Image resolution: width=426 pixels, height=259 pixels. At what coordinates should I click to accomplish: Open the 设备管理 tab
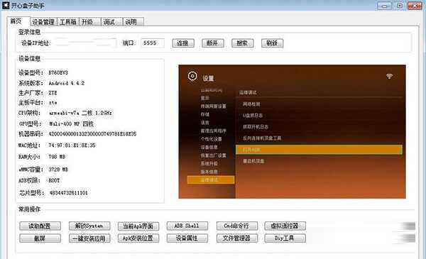tap(43, 22)
